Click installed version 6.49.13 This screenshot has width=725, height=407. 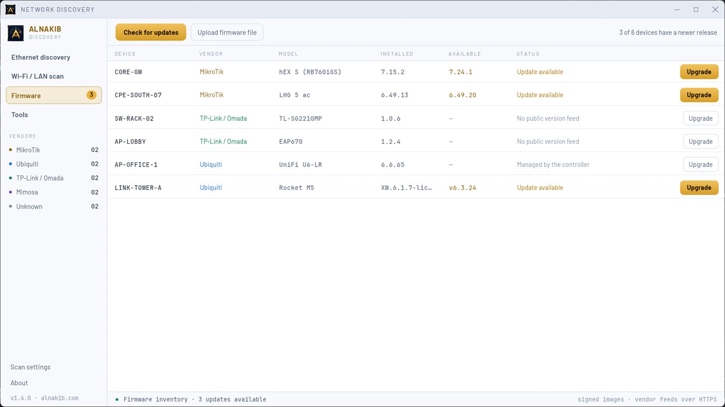395,95
